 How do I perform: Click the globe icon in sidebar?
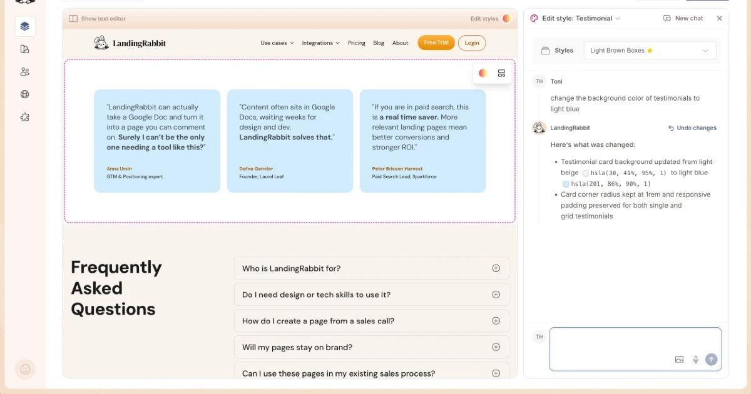coord(25,94)
